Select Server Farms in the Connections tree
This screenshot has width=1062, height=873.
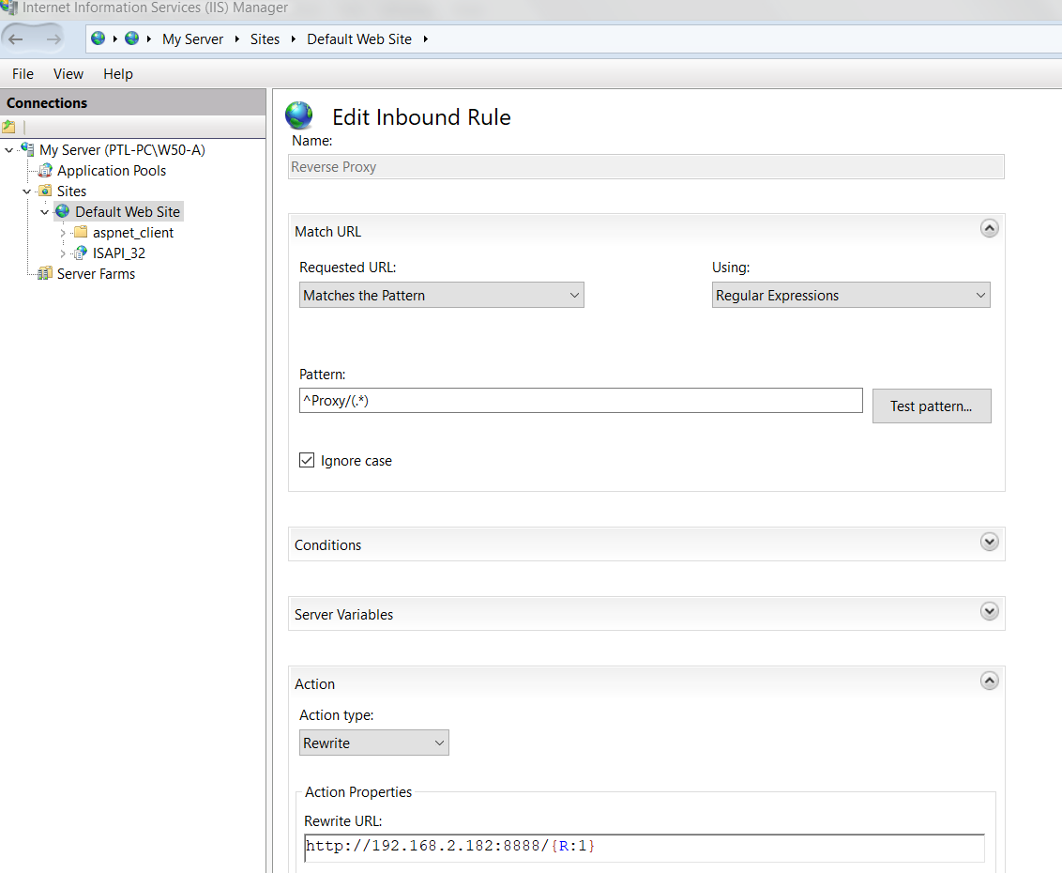click(x=97, y=274)
